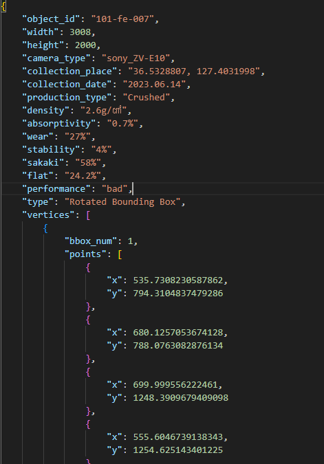Click the production_type value "Crushed"
The image size is (324, 464).
147,97
